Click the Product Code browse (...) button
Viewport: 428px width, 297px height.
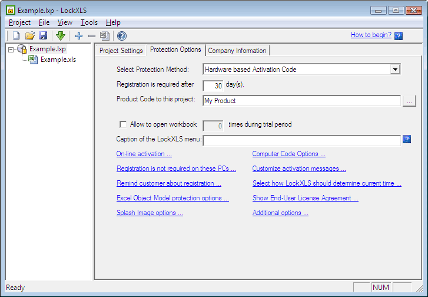point(410,101)
